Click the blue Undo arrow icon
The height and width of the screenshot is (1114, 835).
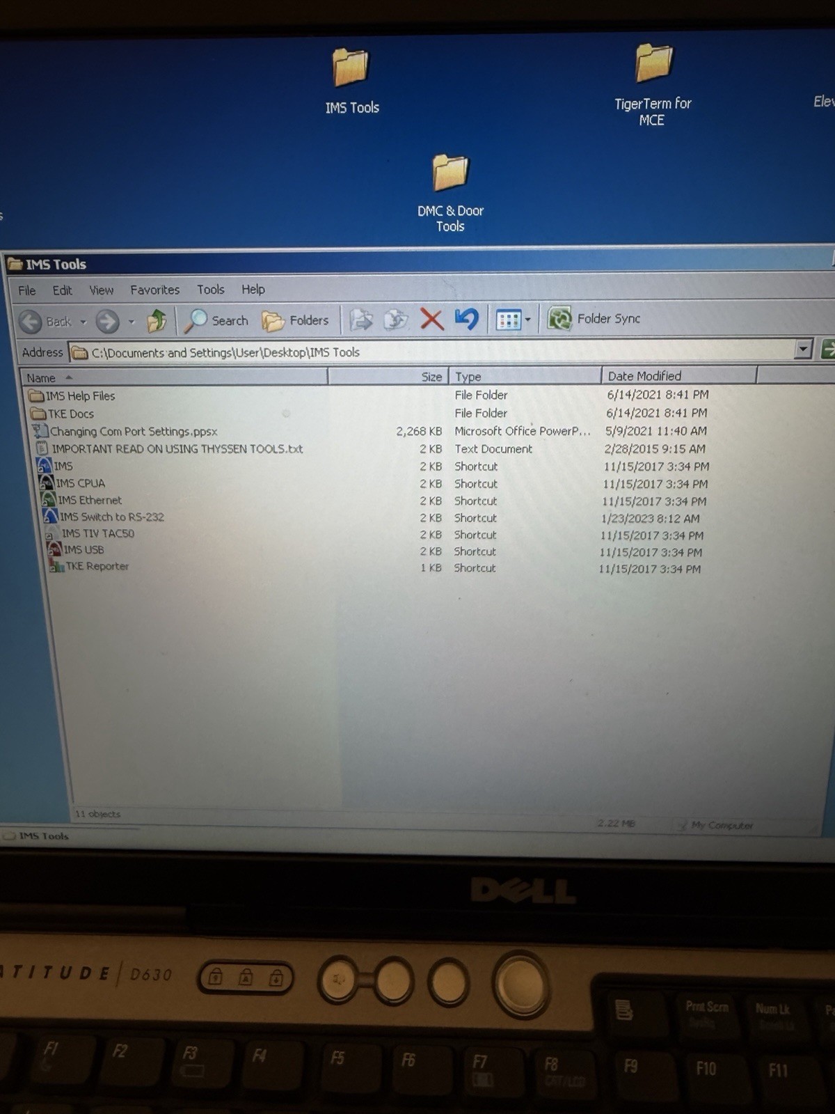point(467,319)
